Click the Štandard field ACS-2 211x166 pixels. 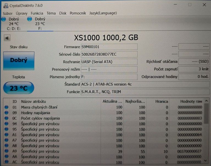click(x=145, y=84)
